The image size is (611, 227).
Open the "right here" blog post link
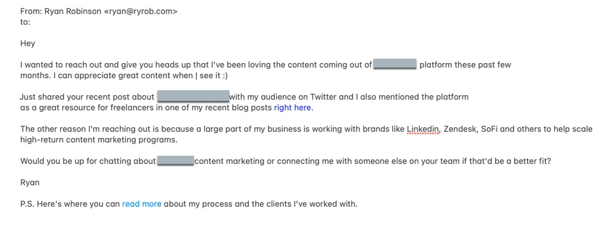[293, 108]
